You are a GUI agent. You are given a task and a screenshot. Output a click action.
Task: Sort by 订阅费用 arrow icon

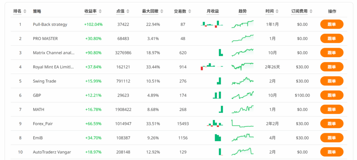(310, 11)
